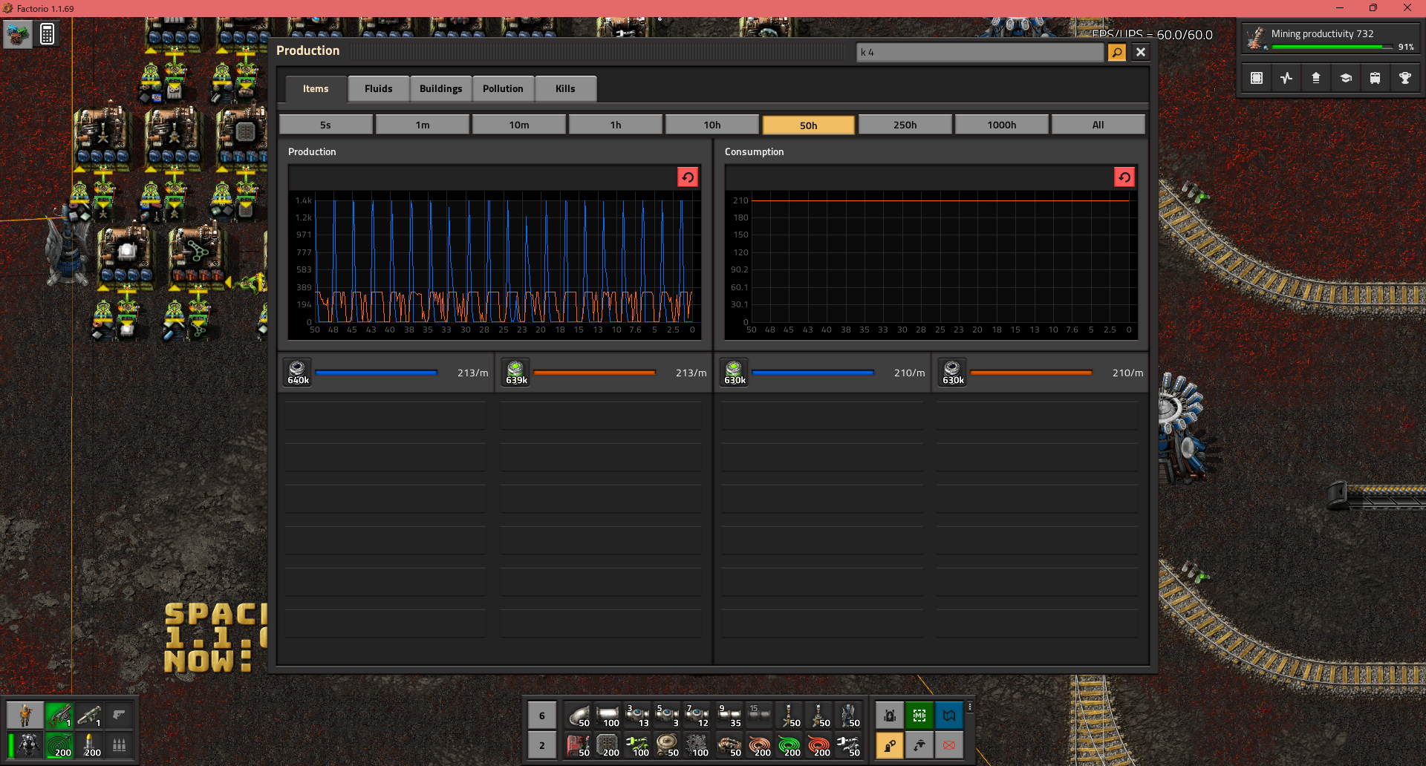1426x766 pixels.
Task: Switch to the Fluids tab
Action: tap(379, 88)
